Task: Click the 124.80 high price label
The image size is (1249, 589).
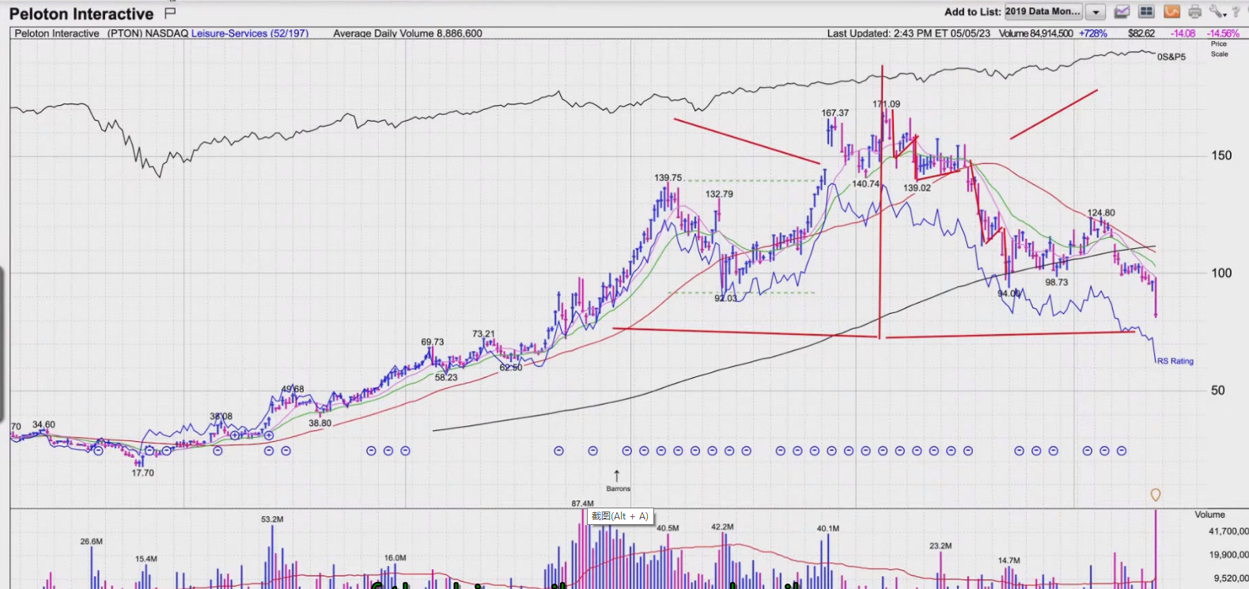Action: [x=1101, y=213]
